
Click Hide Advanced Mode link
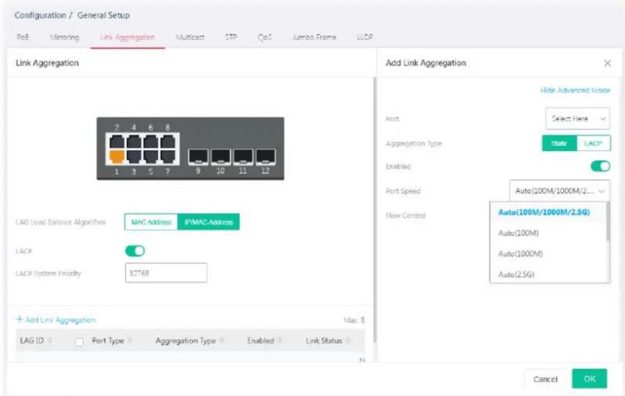(x=575, y=91)
